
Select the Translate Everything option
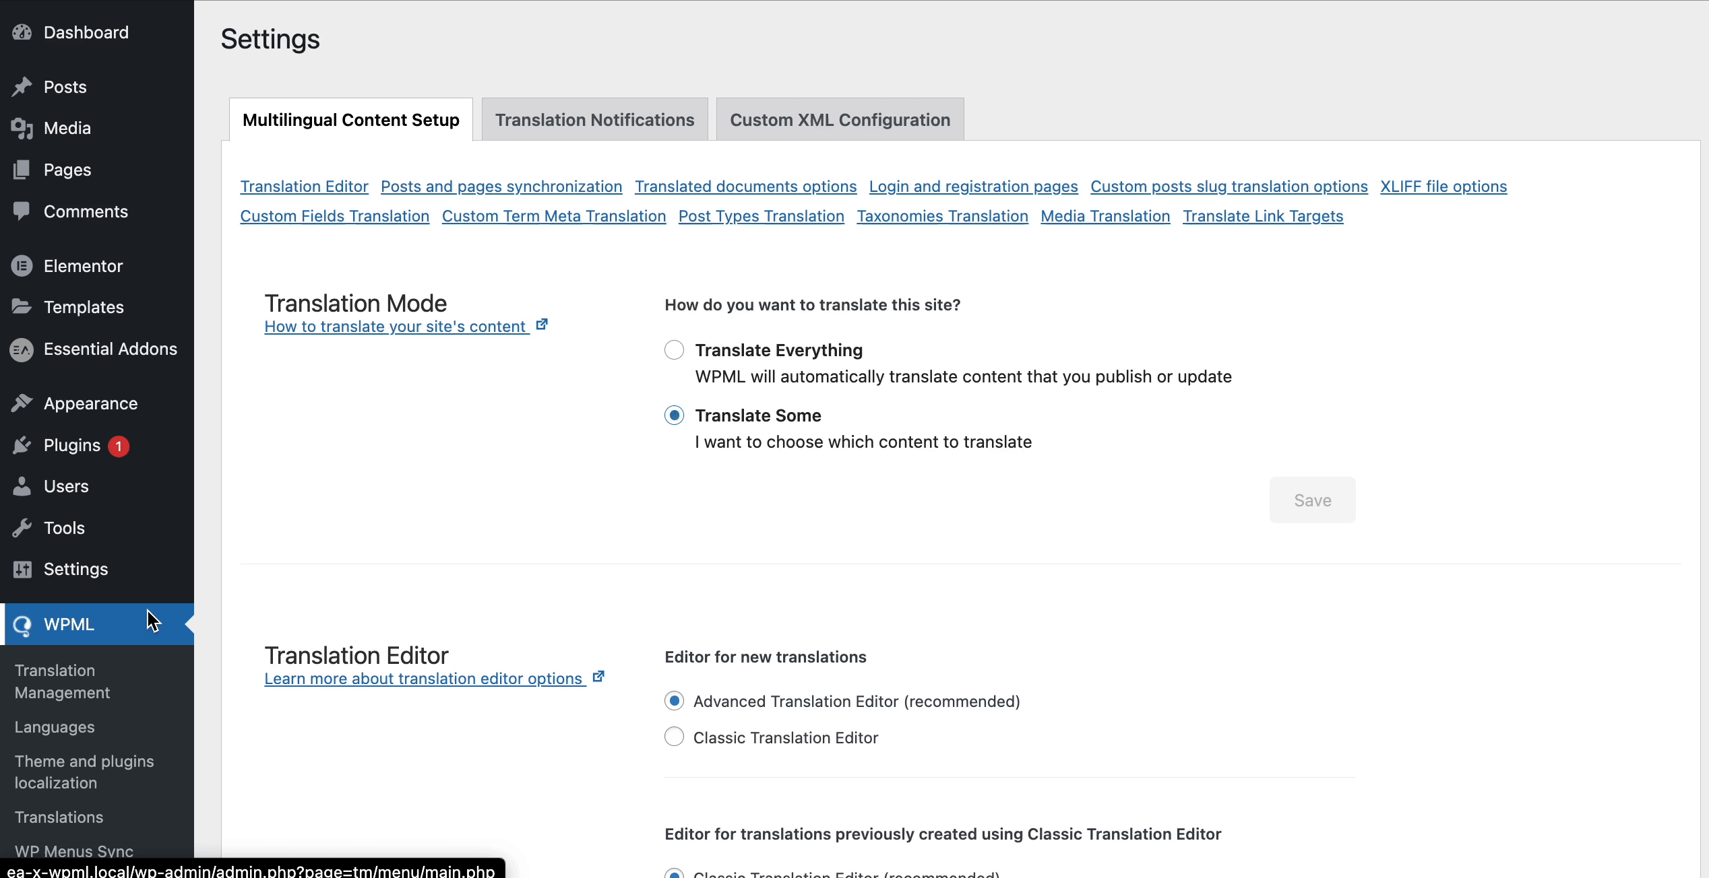click(x=674, y=349)
